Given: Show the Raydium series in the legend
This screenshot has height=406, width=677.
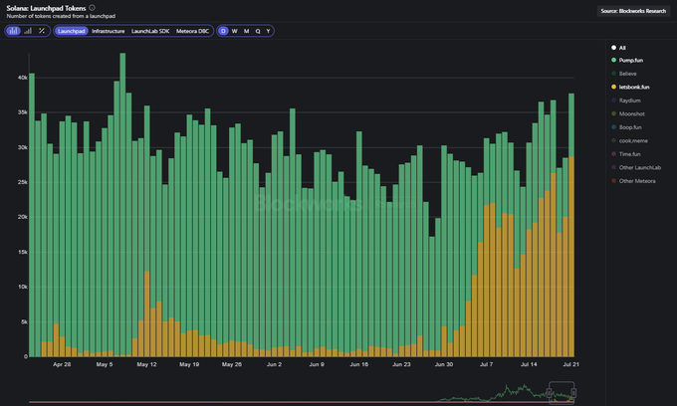Looking at the screenshot, I should 631,101.
